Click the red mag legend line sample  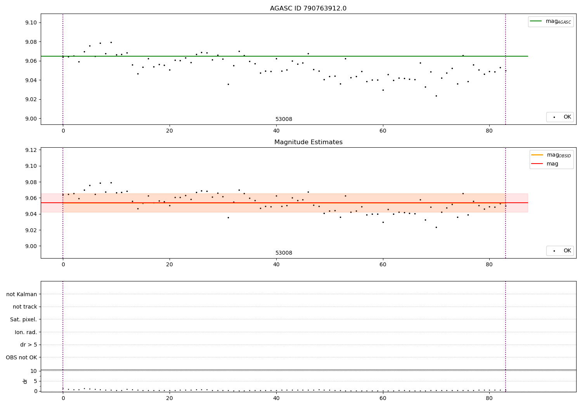537,164
